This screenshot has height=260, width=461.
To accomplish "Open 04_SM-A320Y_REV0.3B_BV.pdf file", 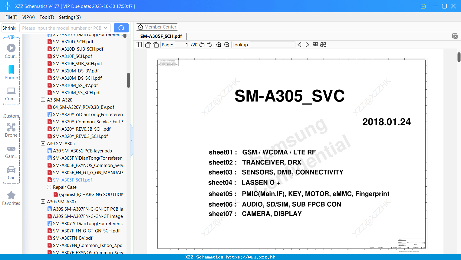I will point(84,107).
